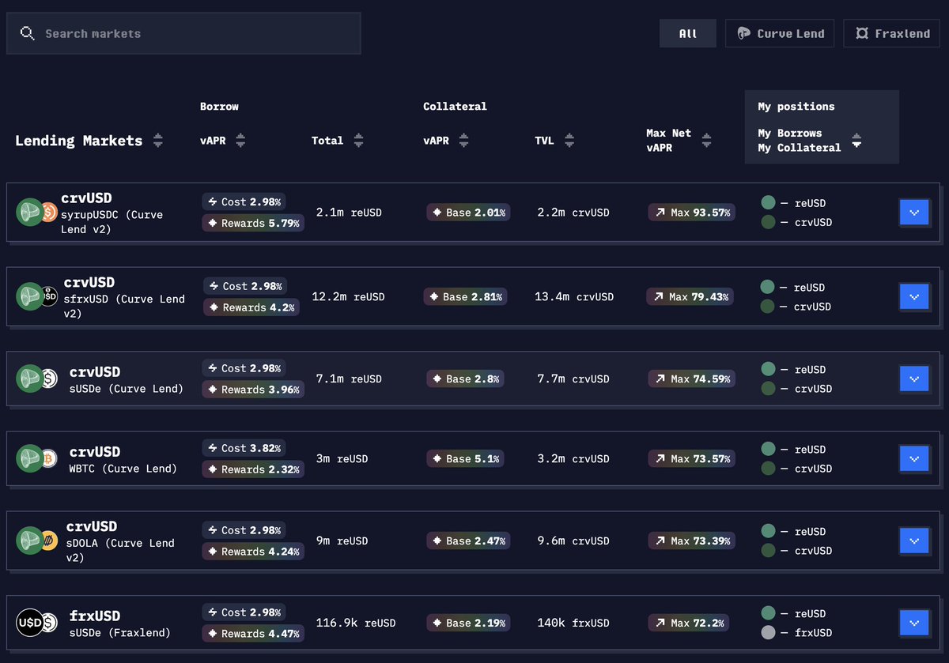Click the 7.1m reUSD total value
Screen dimensions: 949x663
[x=348, y=379]
